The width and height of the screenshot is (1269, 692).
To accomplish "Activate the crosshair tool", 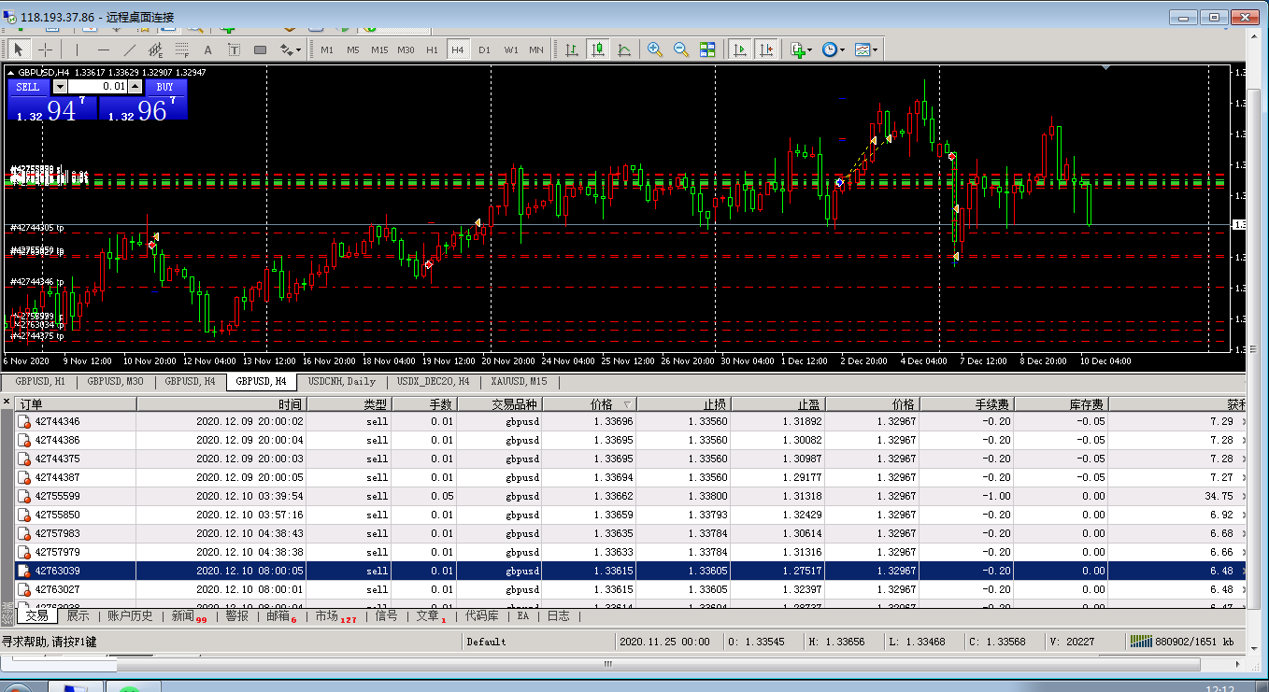I will point(45,49).
